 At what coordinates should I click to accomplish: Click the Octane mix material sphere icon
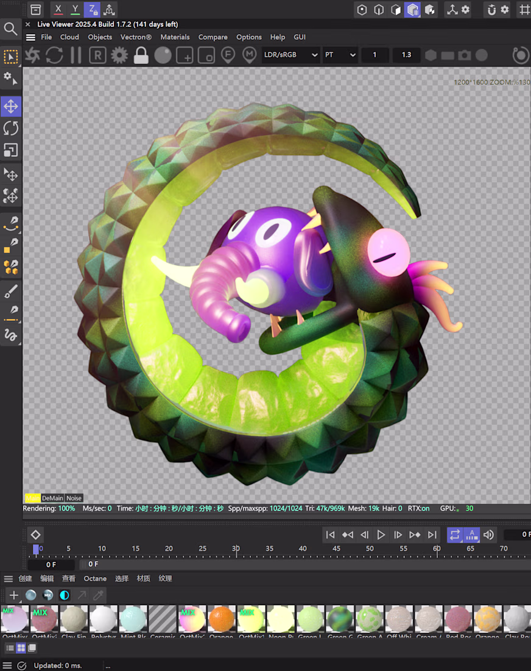pyautogui.click(x=48, y=595)
